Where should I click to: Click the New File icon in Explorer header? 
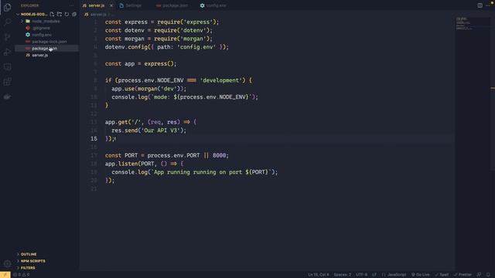pyautogui.click(x=52, y=14)
